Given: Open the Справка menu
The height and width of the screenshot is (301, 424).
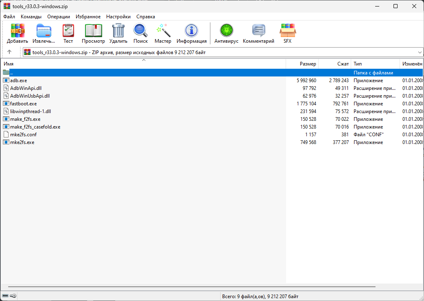Looking at the screenshot, I should pos(146,17).
